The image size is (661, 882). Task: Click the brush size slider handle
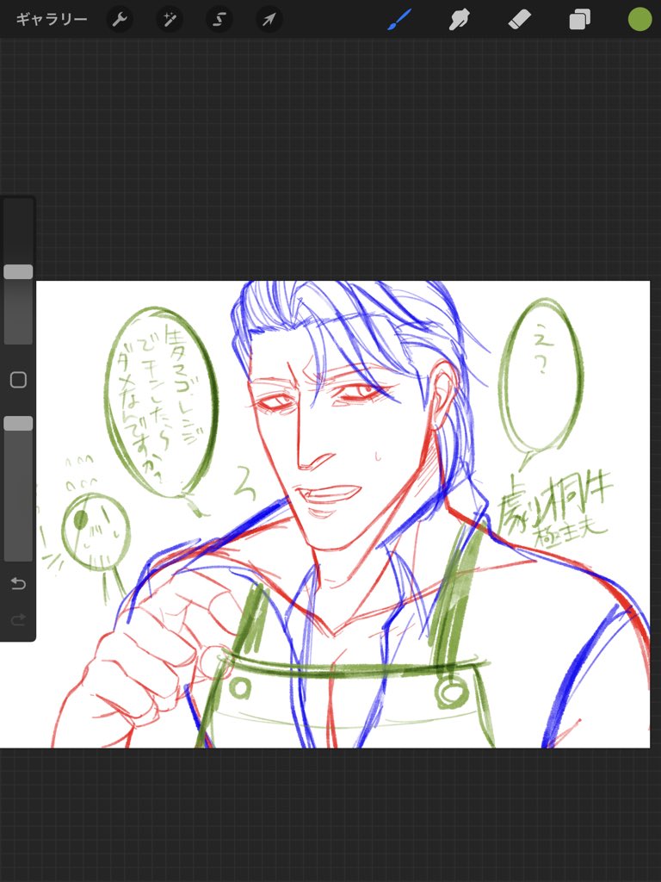pos(18,271)
